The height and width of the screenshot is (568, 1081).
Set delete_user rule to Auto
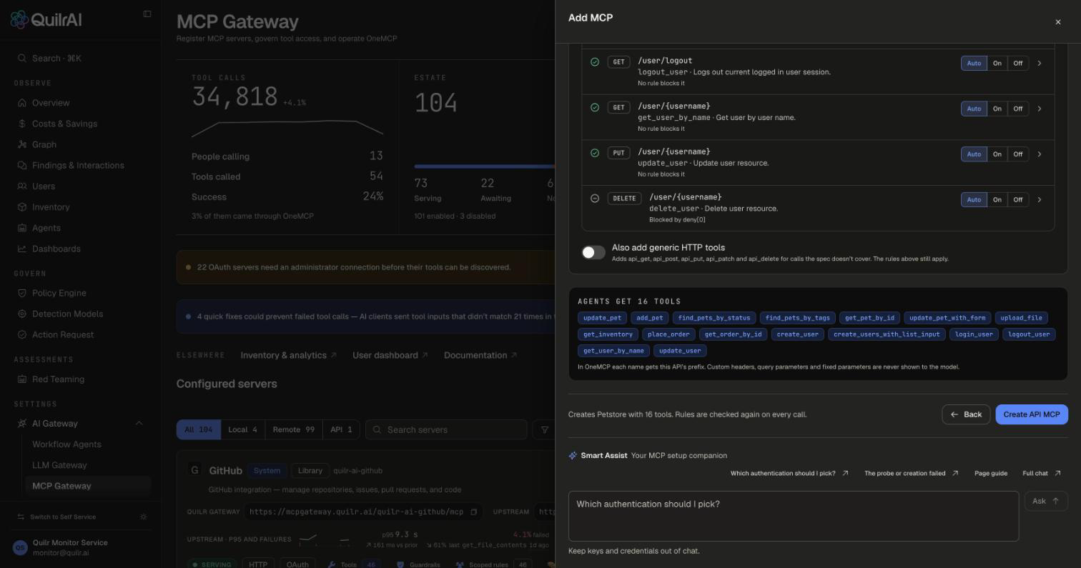[974, 199]
